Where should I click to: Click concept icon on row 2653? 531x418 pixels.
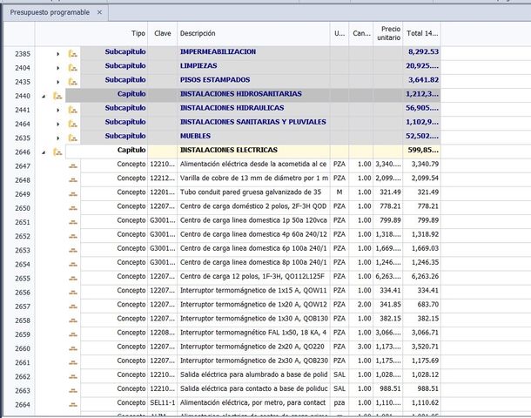(x=73, y=250)
